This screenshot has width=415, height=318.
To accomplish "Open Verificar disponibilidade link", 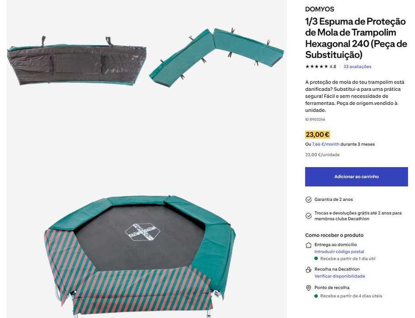I will pos(340,276).
